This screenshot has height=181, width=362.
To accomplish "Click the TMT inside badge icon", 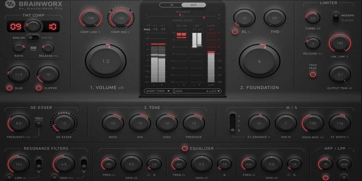I will (x=33, y=48).
